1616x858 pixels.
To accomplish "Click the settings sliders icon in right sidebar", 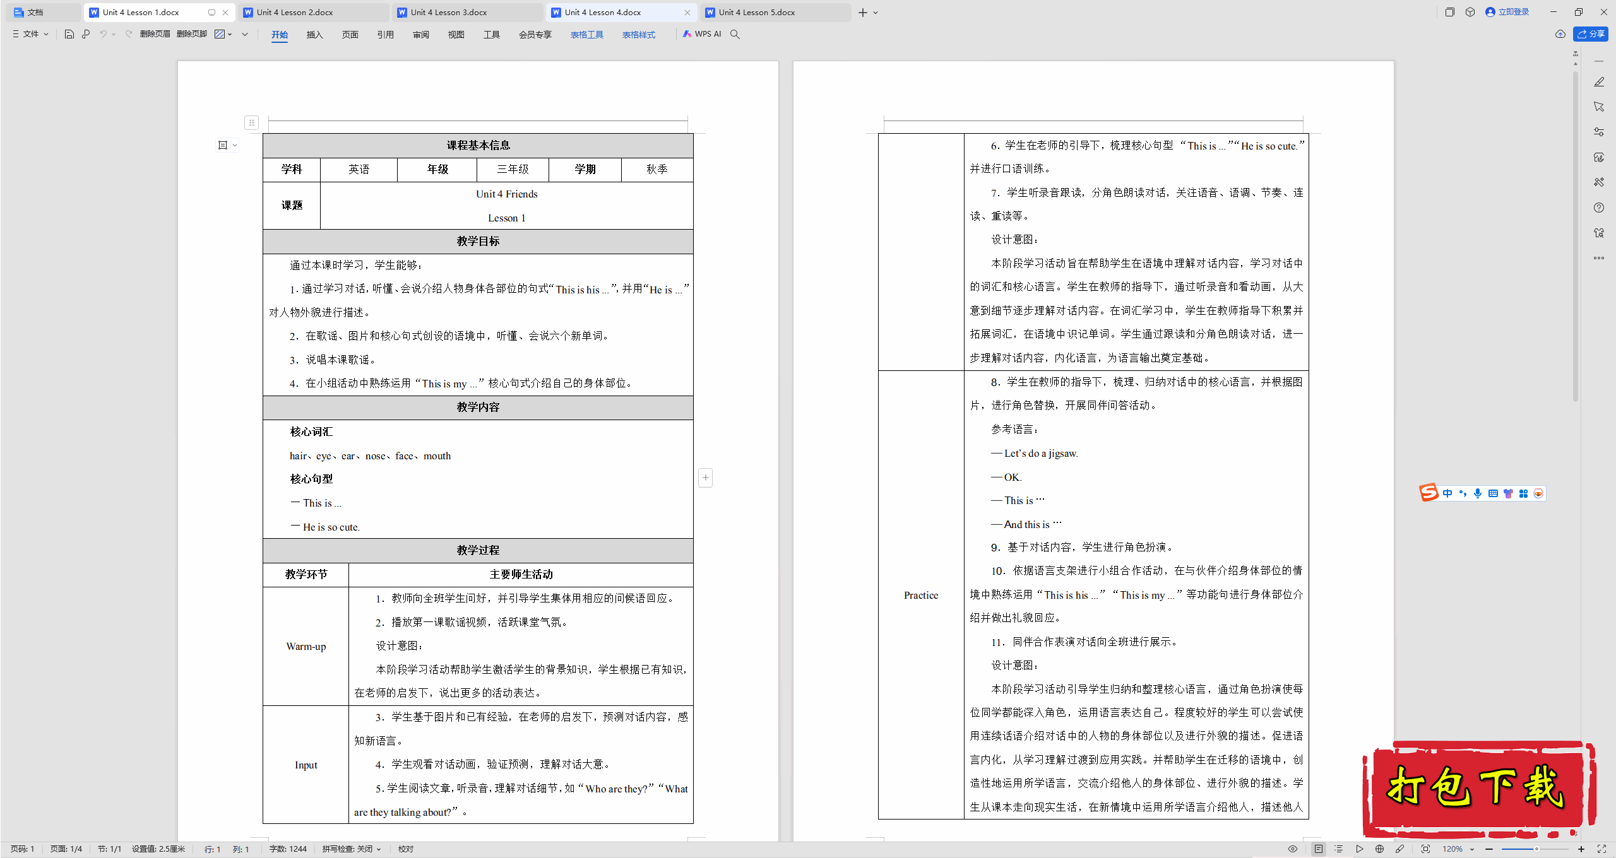I will 1599,132.
